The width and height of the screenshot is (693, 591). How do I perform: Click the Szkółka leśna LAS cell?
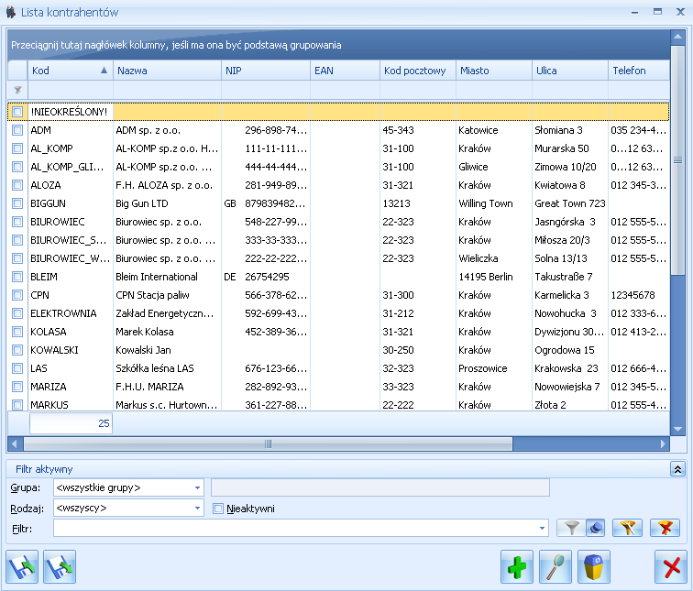(x=167, y=368)
